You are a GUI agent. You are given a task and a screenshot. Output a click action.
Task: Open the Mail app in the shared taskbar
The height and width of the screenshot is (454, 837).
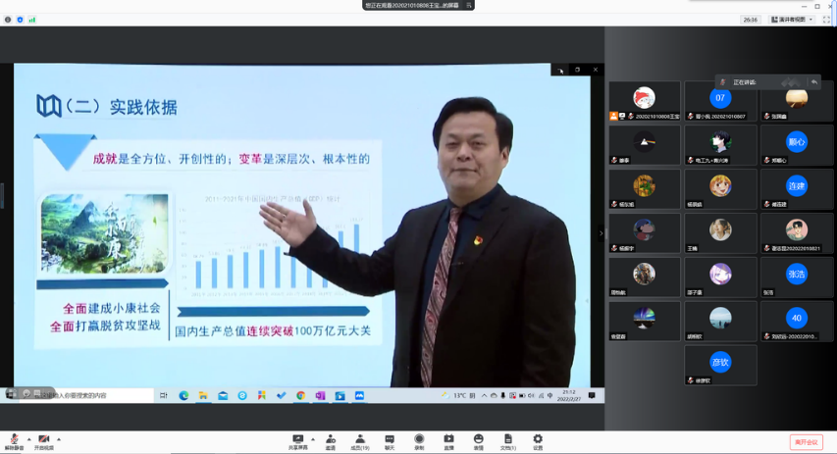tap(223, 395)
